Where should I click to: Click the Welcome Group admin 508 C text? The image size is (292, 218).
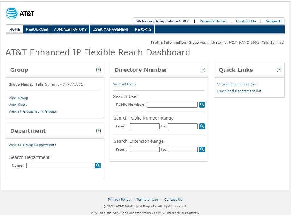163,21
